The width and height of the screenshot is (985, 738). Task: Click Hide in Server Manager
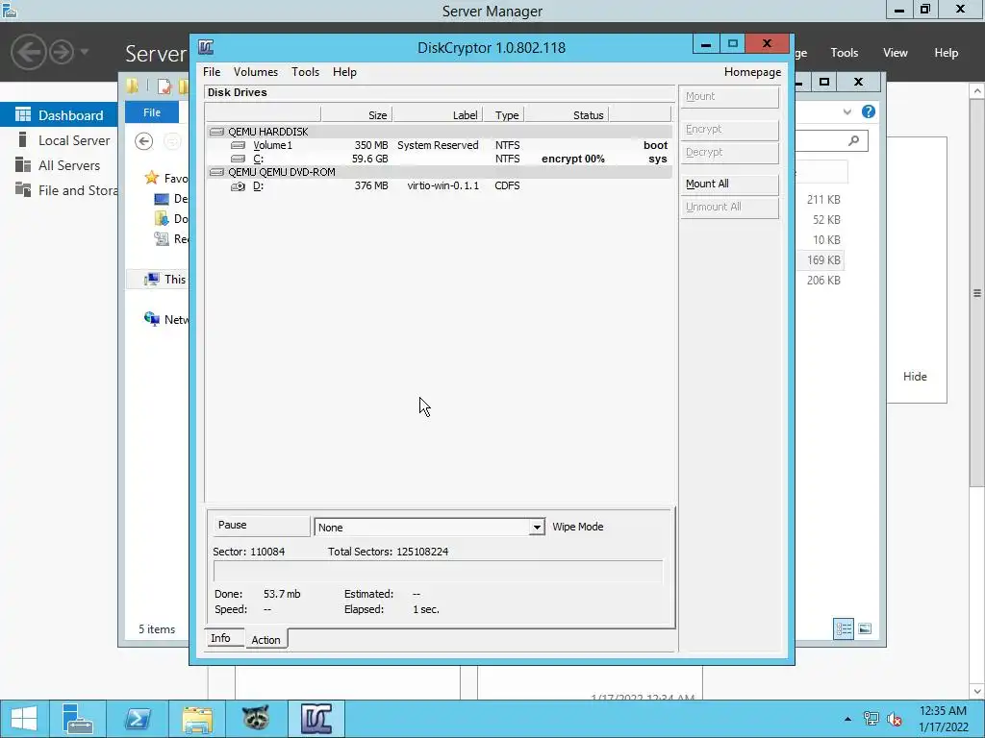pyautogui.click(x=915, y=377)
